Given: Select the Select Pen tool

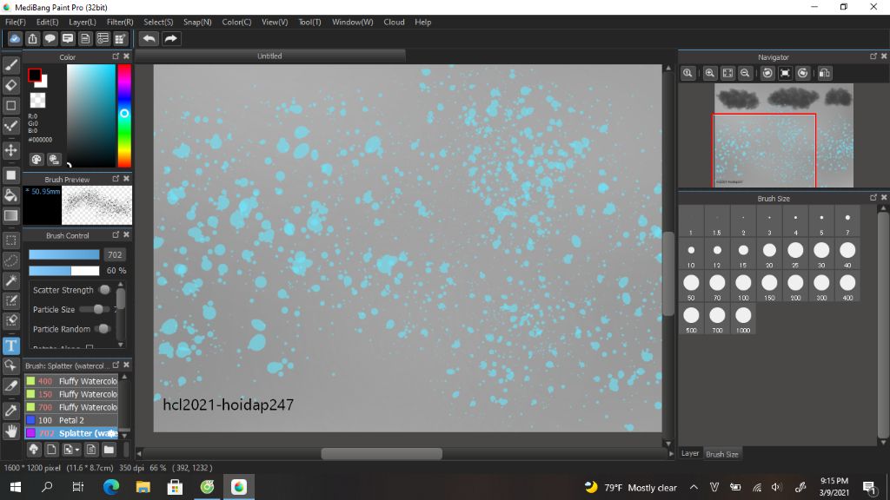Looking at the screenshot, I should (x=10, y=300).
